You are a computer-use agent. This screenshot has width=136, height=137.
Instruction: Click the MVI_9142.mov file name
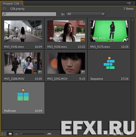pos(14,47)
